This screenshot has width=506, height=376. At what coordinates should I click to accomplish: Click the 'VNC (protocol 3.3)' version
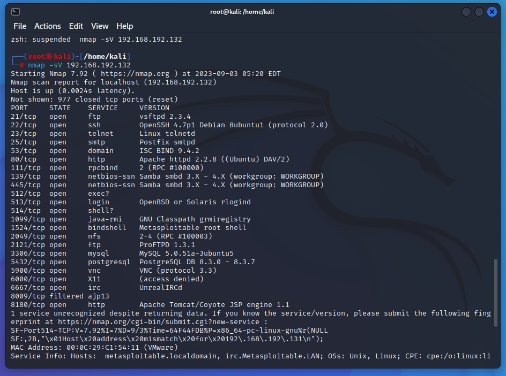(178, 271)
